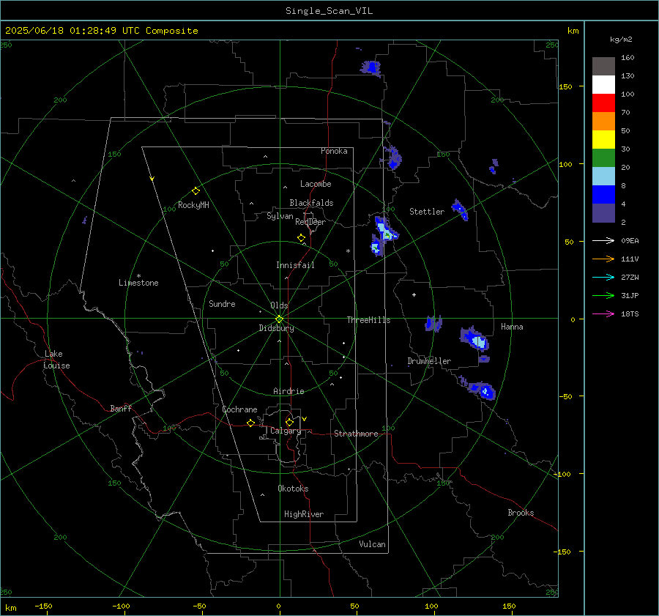Click the white 09EA arrow in legend

603,240
